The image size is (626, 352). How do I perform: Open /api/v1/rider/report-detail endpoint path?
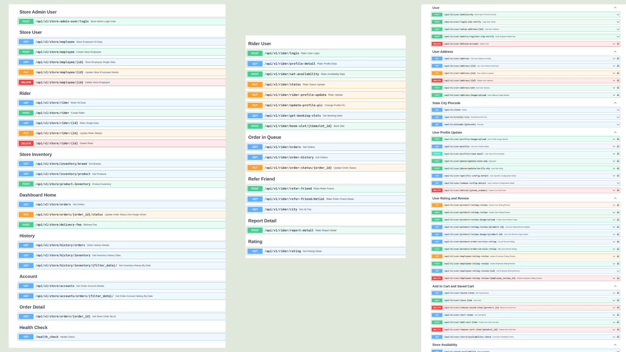coord(289,230)
